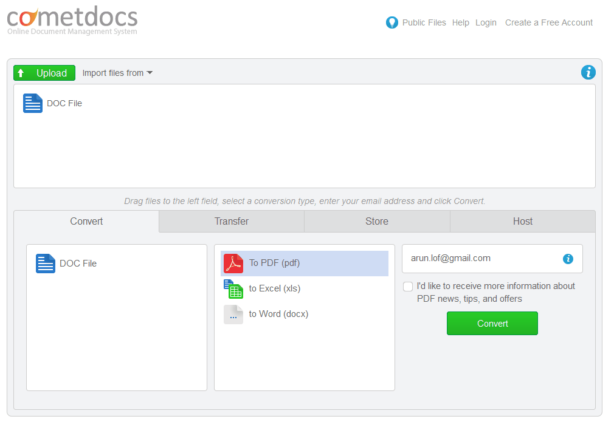614x422 pixels.
Task: Open the Store tab
Action: 377,222
